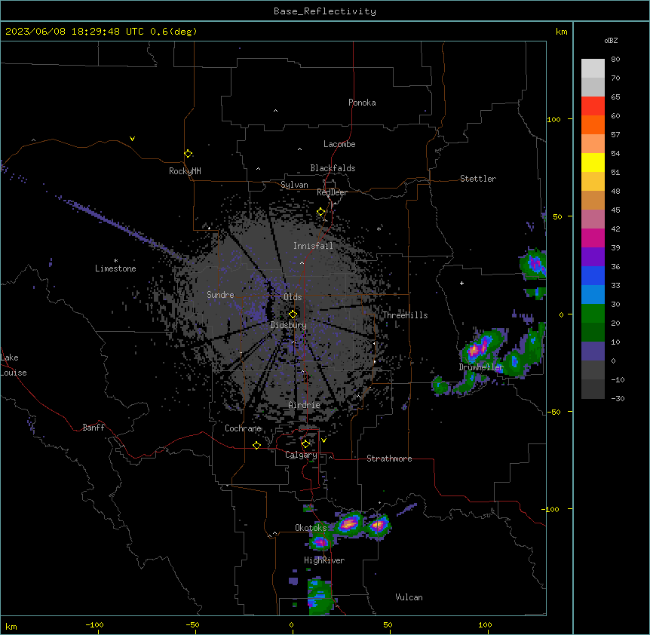650x635 pixels.
Task: Select the light blue swatch between 33 and 30
Action: pos(593,294)
